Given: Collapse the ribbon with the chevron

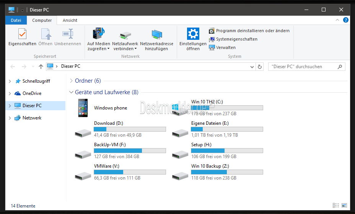Looking at the screenshot, I should (337, 20).
